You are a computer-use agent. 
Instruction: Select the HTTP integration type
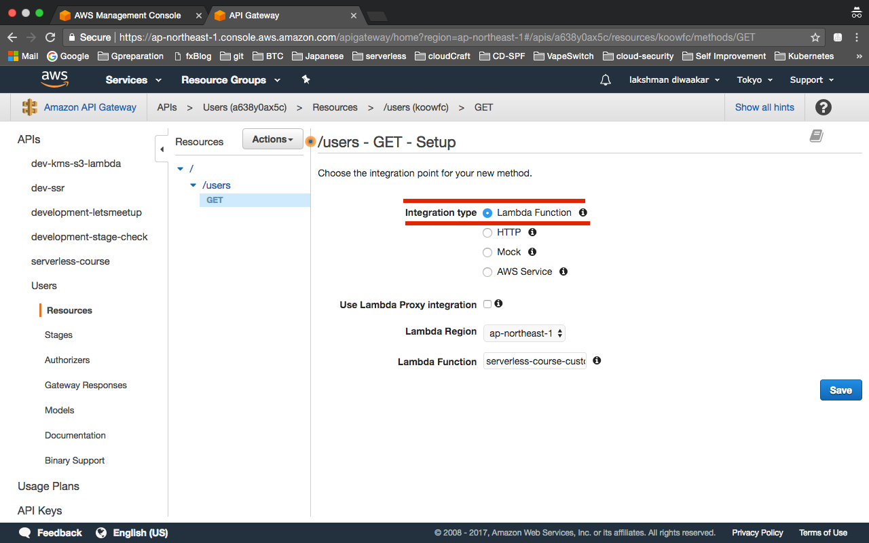pyautogui.click(x=487, y=232)
